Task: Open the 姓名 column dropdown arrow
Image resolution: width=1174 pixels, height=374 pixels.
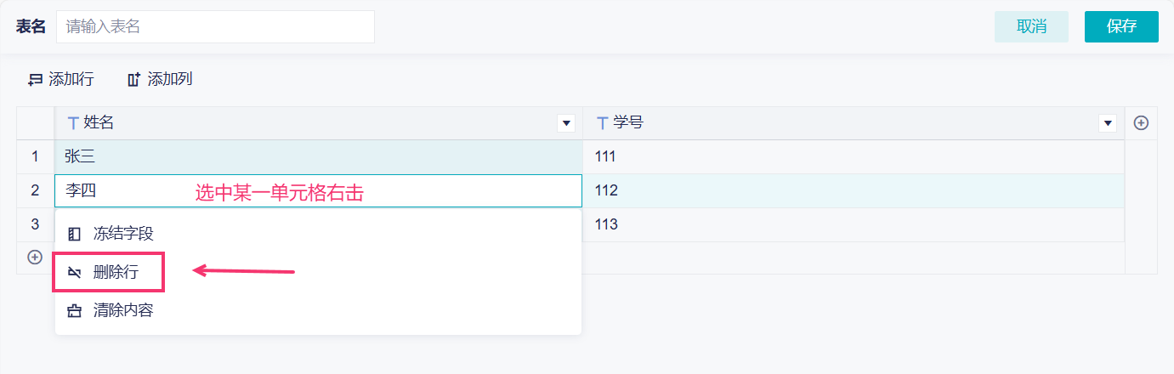Action: point(566,123)
